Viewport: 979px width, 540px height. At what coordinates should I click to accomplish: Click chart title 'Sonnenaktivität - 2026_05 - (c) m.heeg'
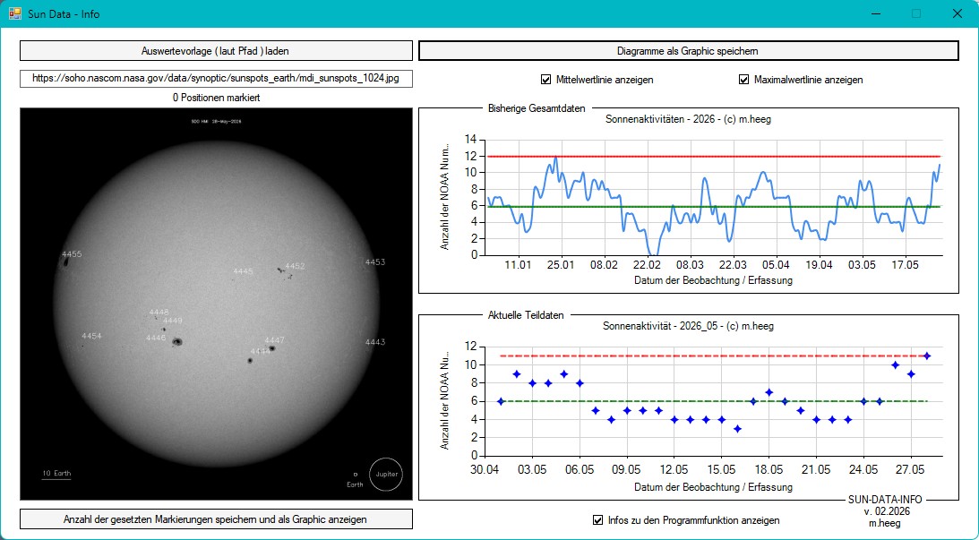pyautogui.click(x=688, y=326)
